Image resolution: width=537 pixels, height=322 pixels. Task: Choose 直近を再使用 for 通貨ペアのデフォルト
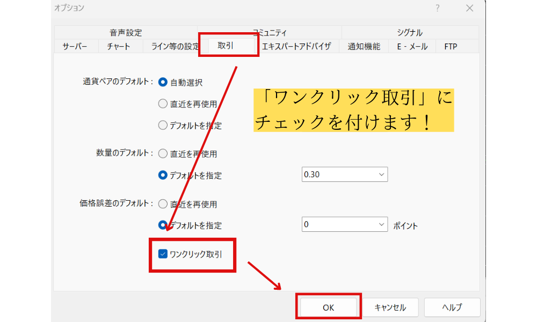click(x=163, y=104)
